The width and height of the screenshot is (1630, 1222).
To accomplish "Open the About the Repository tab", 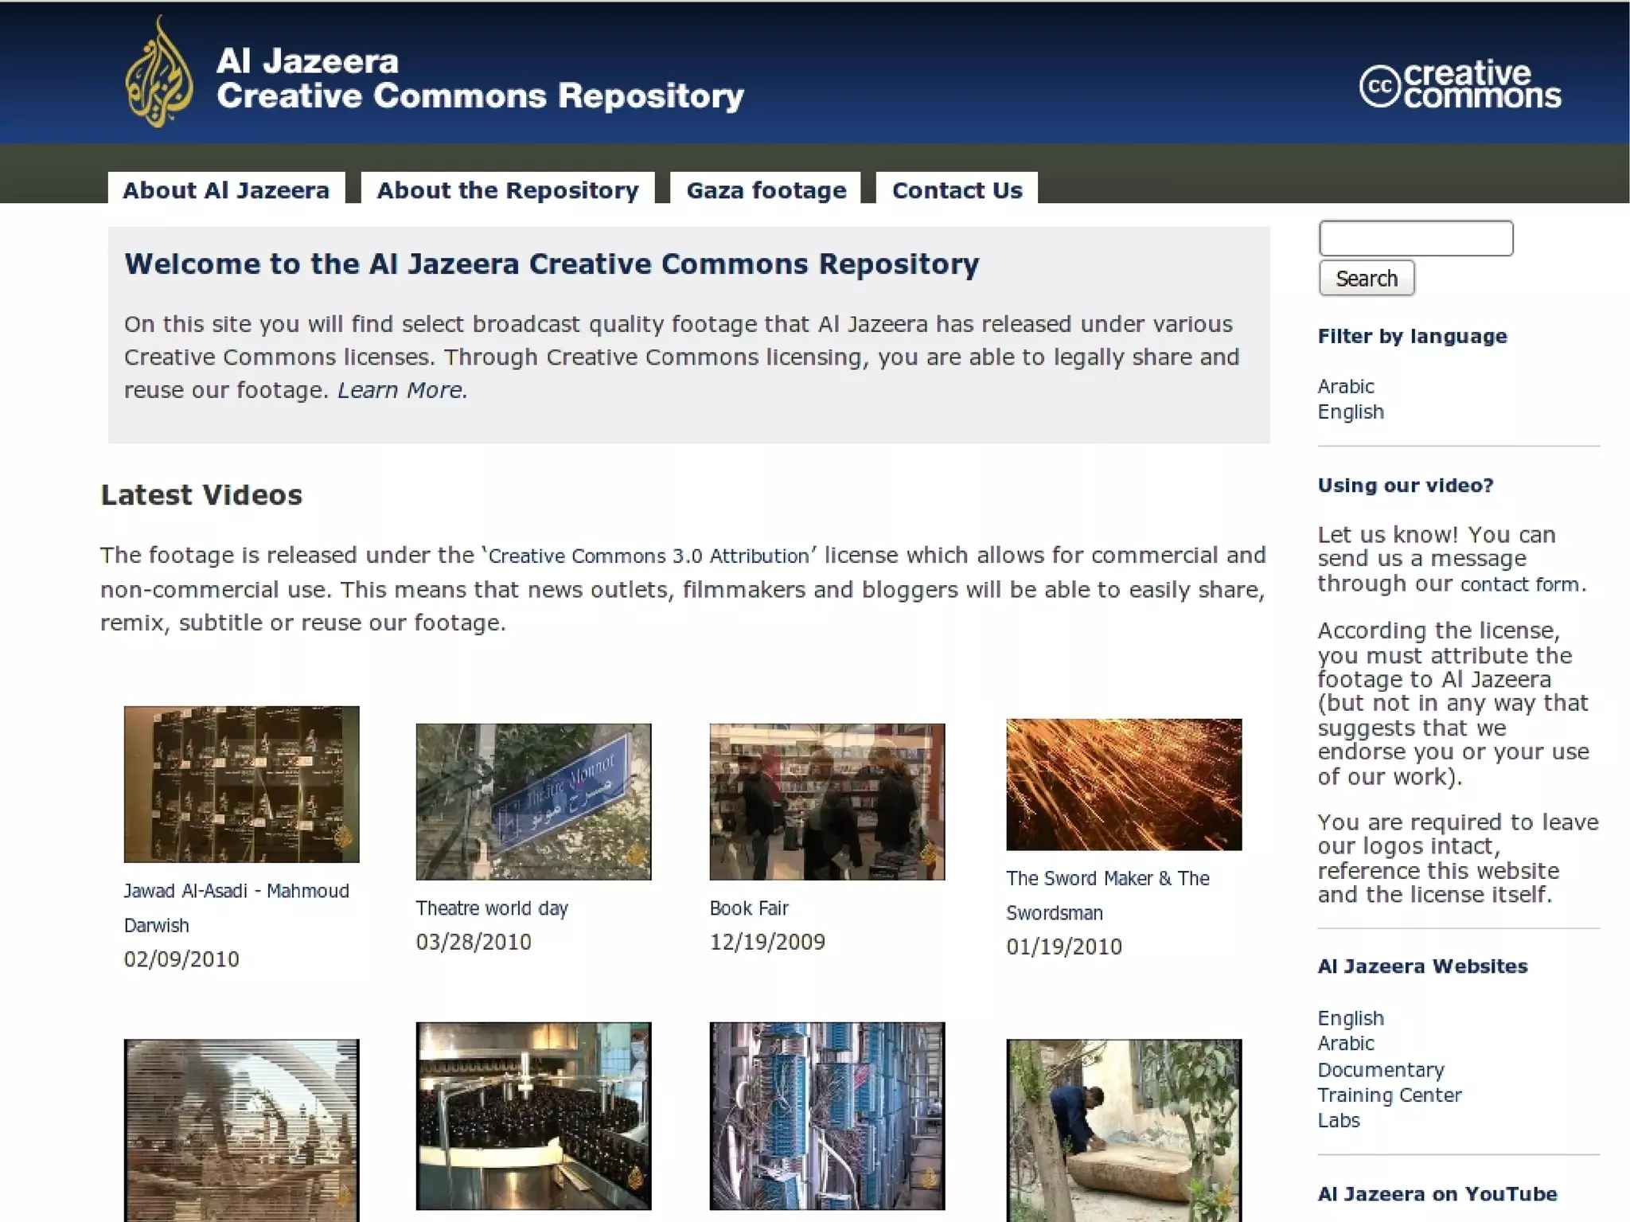I will [x=508, y=190].
